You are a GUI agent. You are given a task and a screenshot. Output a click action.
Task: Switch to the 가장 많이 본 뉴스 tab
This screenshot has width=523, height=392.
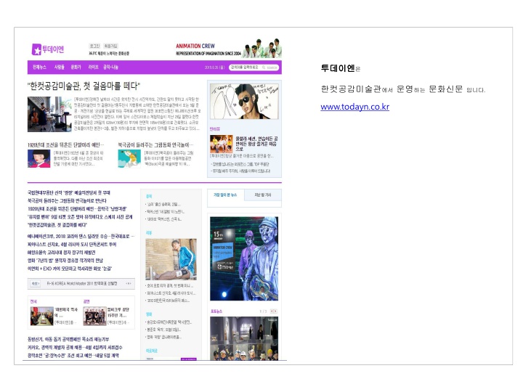click(x=225, y=195)
